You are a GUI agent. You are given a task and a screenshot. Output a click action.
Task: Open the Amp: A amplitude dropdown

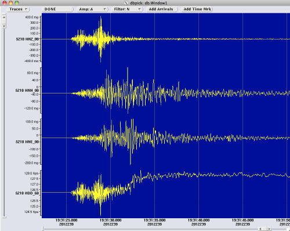92,9
